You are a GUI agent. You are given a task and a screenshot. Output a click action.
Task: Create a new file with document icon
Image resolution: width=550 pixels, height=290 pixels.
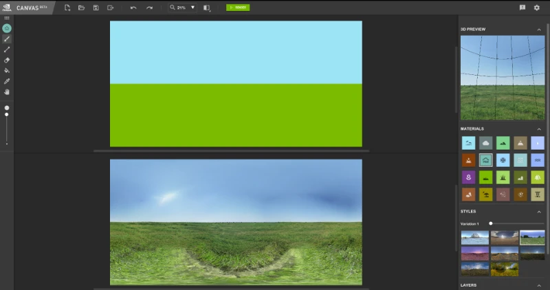(x=67, y=8)
